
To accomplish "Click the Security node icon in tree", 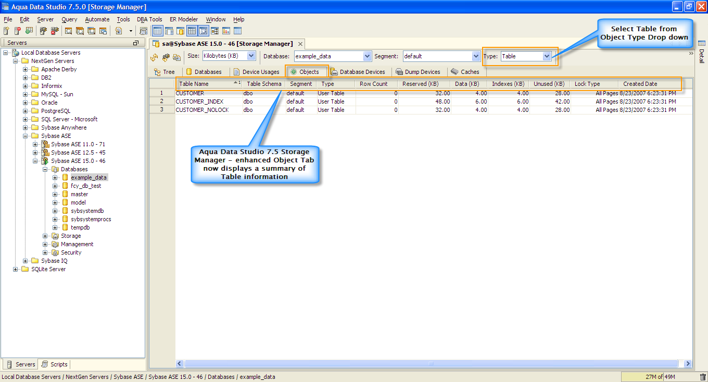I will coord(55,252).
